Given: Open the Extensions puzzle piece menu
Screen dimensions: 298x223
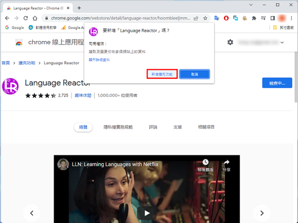Looking at the screenshot, I should tap(254, 18).
